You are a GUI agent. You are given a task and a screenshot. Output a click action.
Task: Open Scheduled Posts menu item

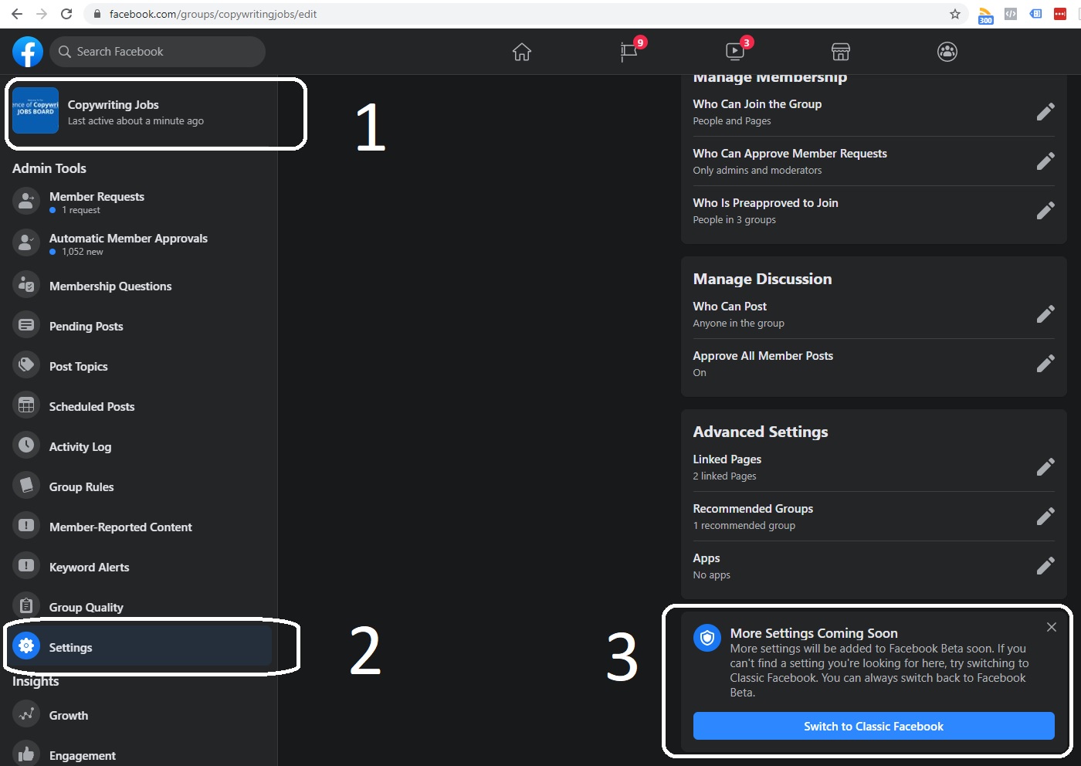click(x=139, y=406)
